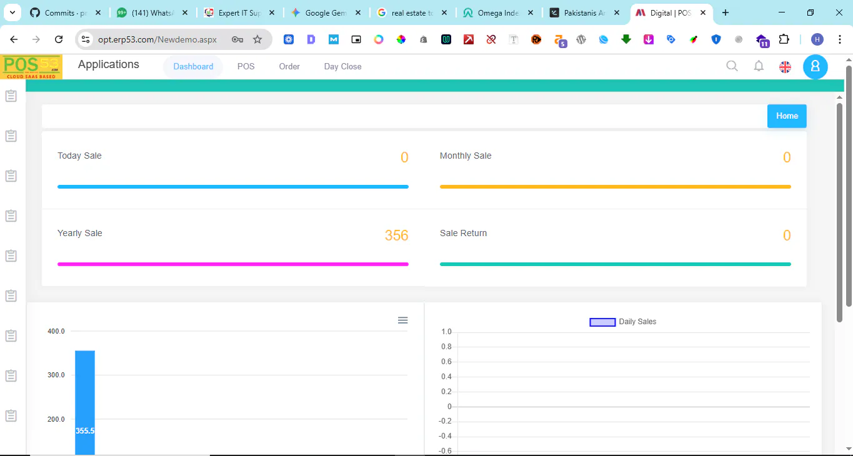Open the purple graduation cap extension
Viewport: 853px width, 456px height.
tap(762, 40)
